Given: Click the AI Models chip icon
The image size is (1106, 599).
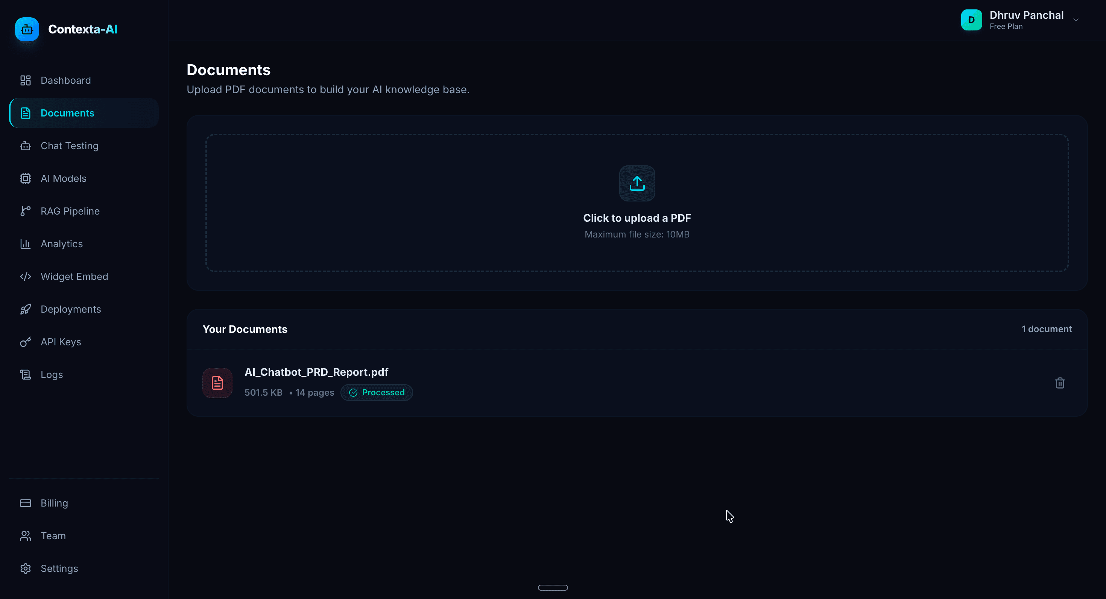Looking at the screenshot, I should coord(25,178).
